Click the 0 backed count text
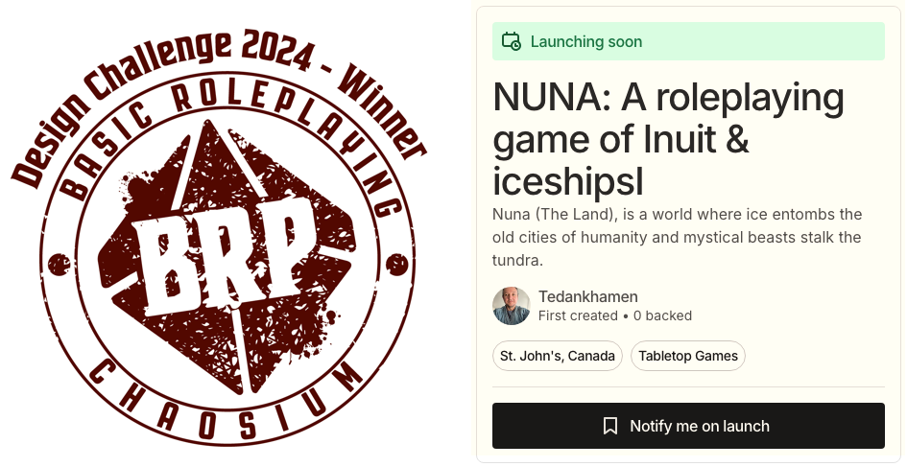 coord(662,315)
